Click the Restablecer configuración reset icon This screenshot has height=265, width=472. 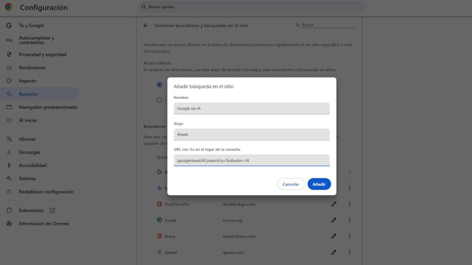9,192
